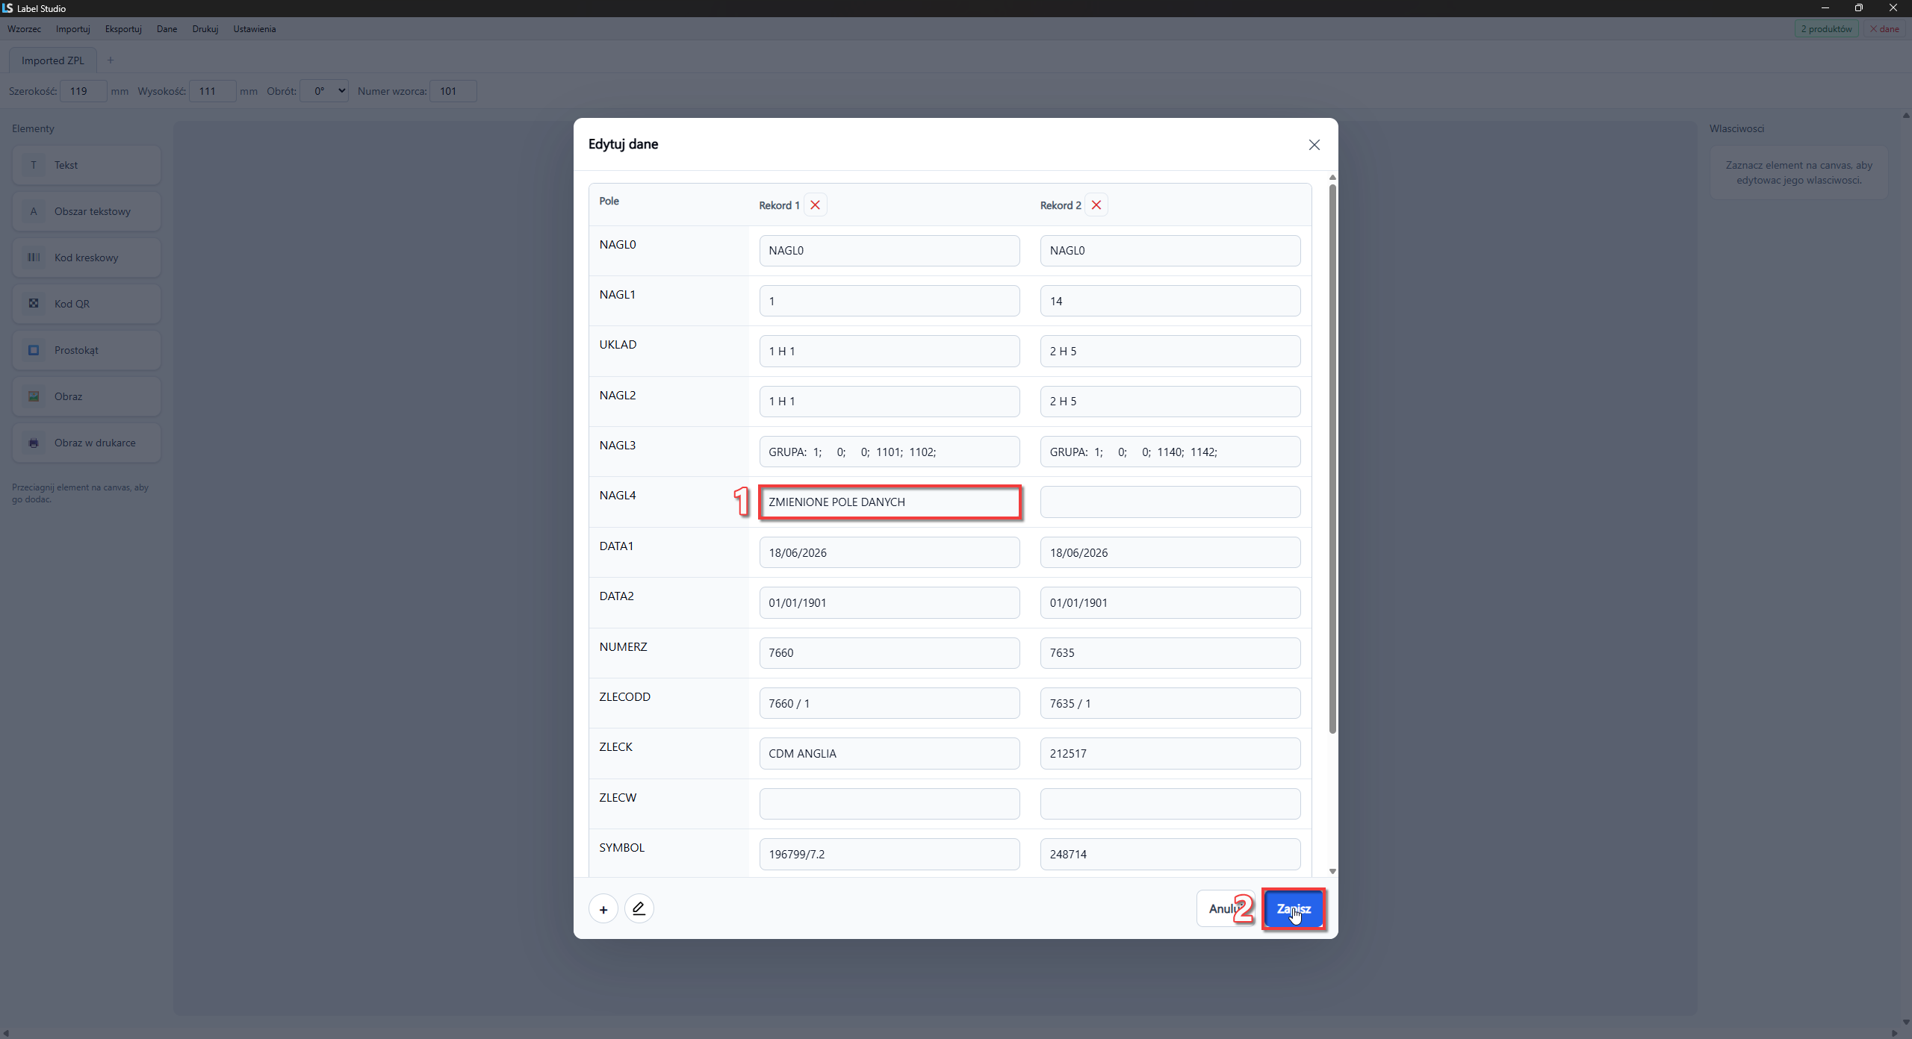Screen dimensions: 1912x1039
Task: Choose the Prostokąt rectangle element
Action: click(x=87, y=350)
